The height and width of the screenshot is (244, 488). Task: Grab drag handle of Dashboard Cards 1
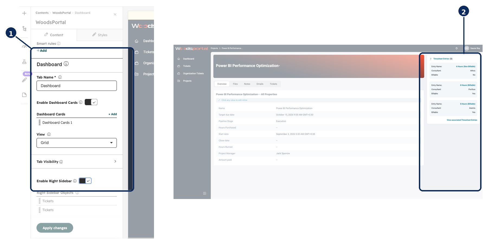click(x=40, y=123)
